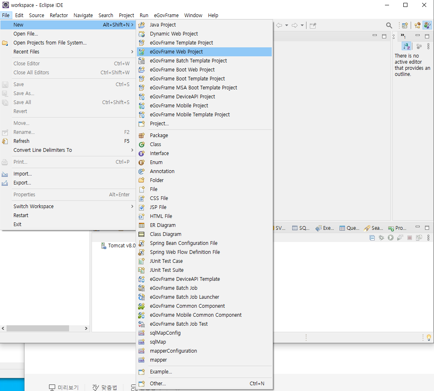Choose mapper at the list bottom
The width and height of the screenshot is (434, 391).
[204, 360]
